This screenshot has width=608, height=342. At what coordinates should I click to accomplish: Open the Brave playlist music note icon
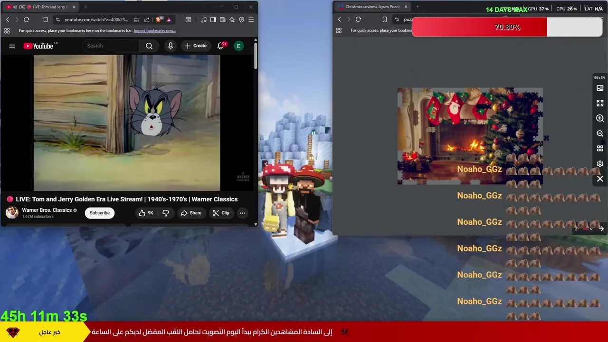click(203, 19)
